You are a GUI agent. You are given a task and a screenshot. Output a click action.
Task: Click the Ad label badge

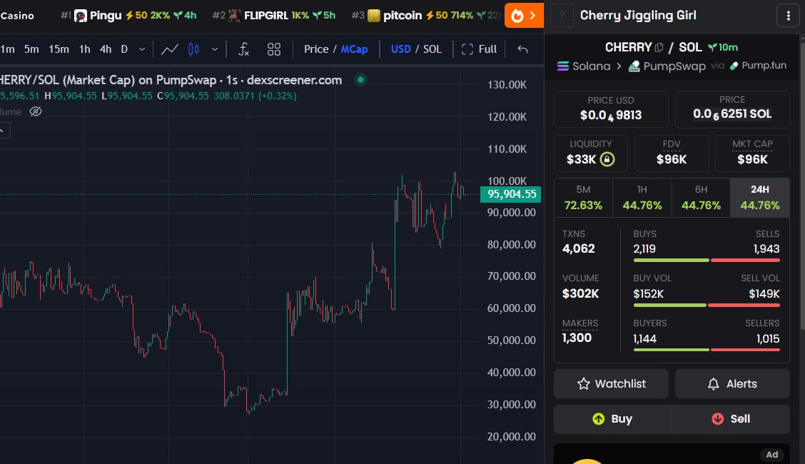(x=772, y=454)
